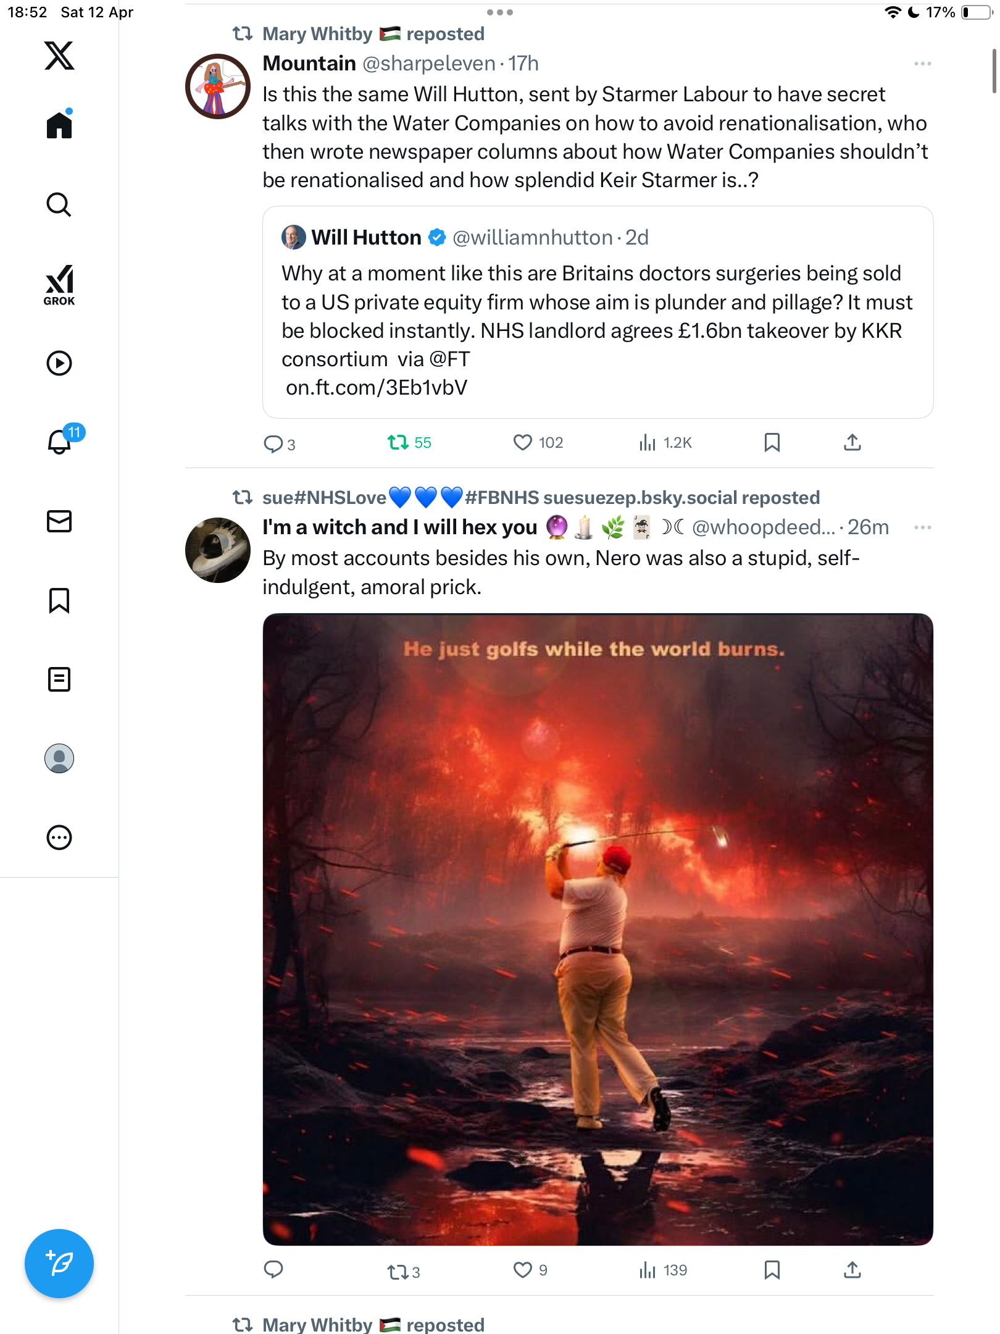The height and width of the screenshot is (1334, 1000).
Task: Share Mountain's post via the share icon
Action: (x=852, y=443)
